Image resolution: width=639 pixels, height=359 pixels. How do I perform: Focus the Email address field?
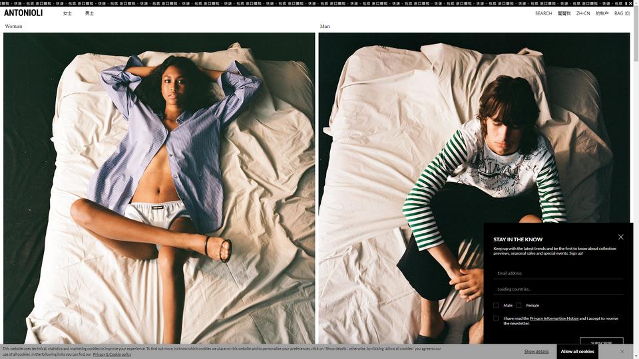(x=558, y=273)
